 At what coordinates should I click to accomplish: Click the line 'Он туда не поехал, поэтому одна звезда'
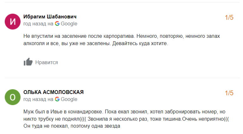(72, 126)
